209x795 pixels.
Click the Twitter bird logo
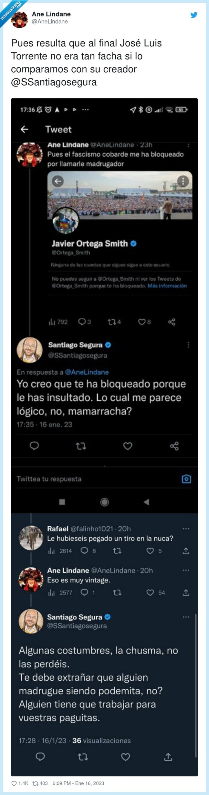pos(194,14)
